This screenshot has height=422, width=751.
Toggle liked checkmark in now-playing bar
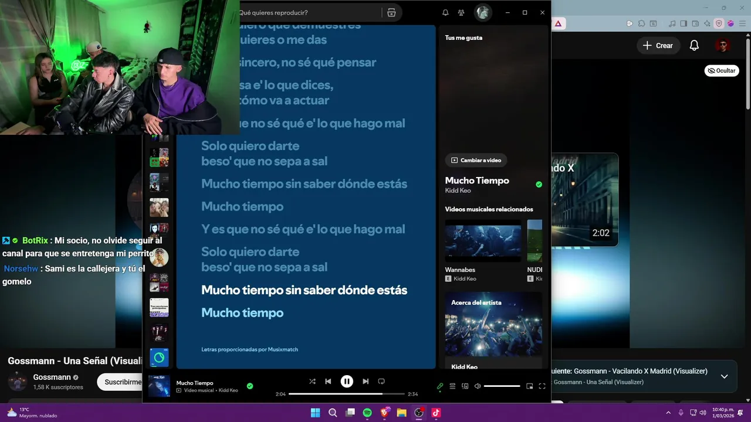click(250, 386)
